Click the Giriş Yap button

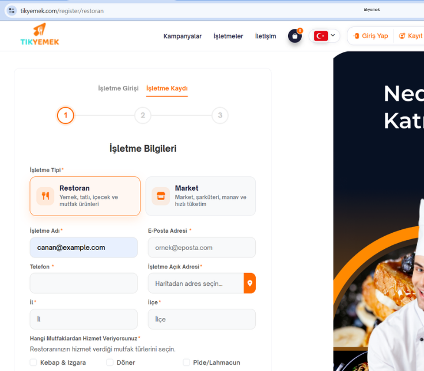coord(371,36)
